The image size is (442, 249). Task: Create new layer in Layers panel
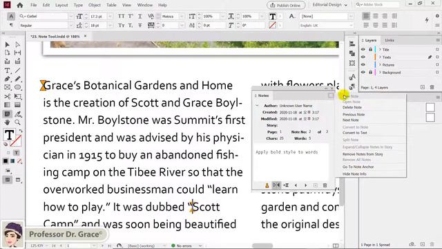click(x=423, y=87)
